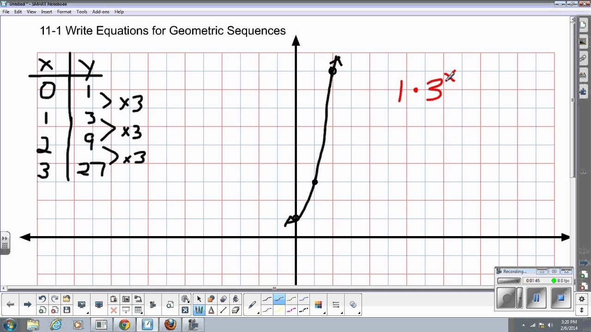This screenshot has width=591, height=332.
Task: Click the system tray volume icon
Action: coord(550,325)
